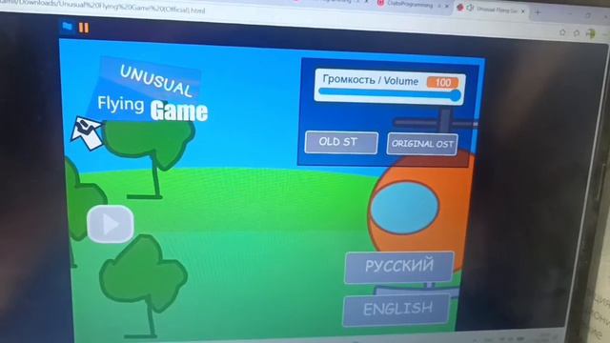The image size is (610, 343).
Task: Switch language to РУССКИЙ
Action: pos(399,267)
